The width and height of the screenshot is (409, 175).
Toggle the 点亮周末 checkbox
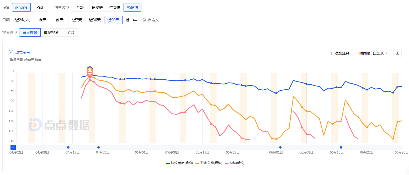coord(11,52)
